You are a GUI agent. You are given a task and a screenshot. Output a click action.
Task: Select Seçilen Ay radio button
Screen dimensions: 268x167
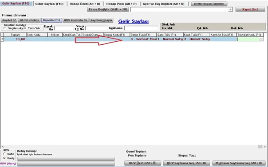click(x=5, y=28)
